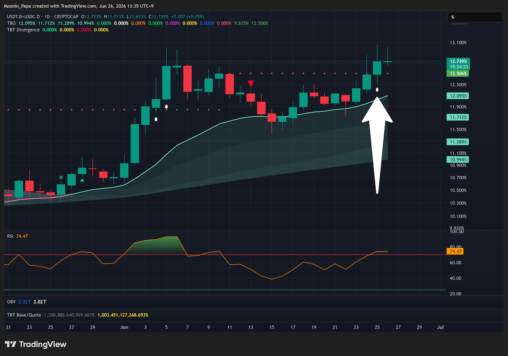
Task: Click the TradingView logo at bottom
Action: 36,344
